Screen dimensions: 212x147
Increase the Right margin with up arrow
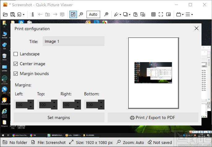coord(78,102)
